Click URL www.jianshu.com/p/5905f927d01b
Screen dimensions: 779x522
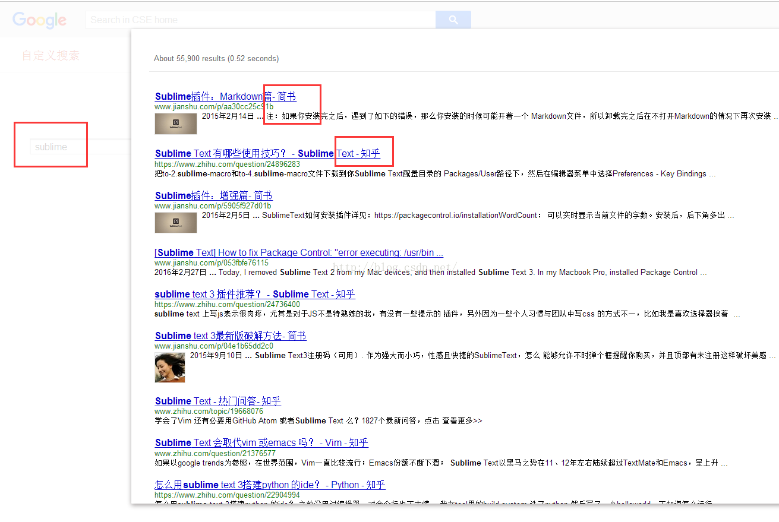click(213, 205)
